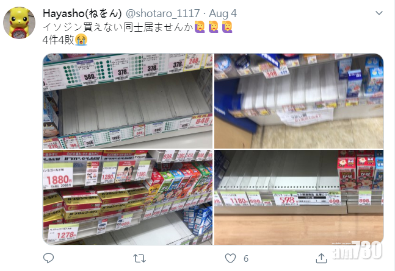Open the Pikachu profile avatar
The width and height of the screenshot is (395, 271).
19,23
